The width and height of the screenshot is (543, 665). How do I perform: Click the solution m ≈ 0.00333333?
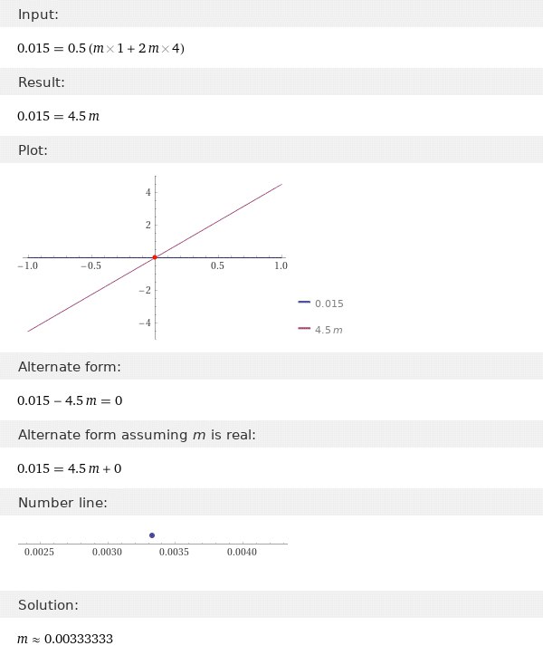[65, 639]
